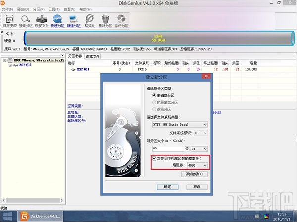Screen dimensions: 297x222
Task: Click the partition size stepper arrows
Action: pos(187,149)
